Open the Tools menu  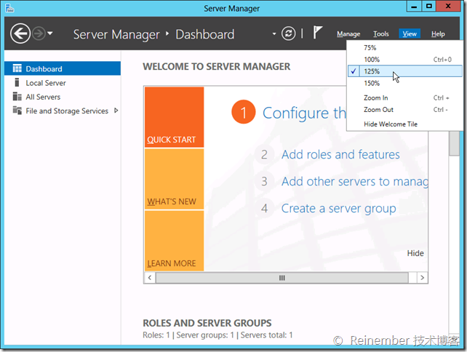381,34
